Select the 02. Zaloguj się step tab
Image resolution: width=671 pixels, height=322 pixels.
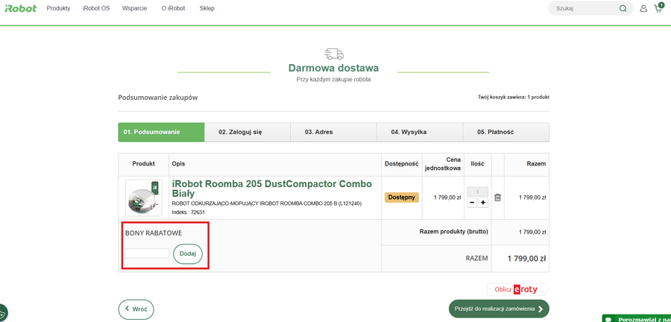[248, 132]
